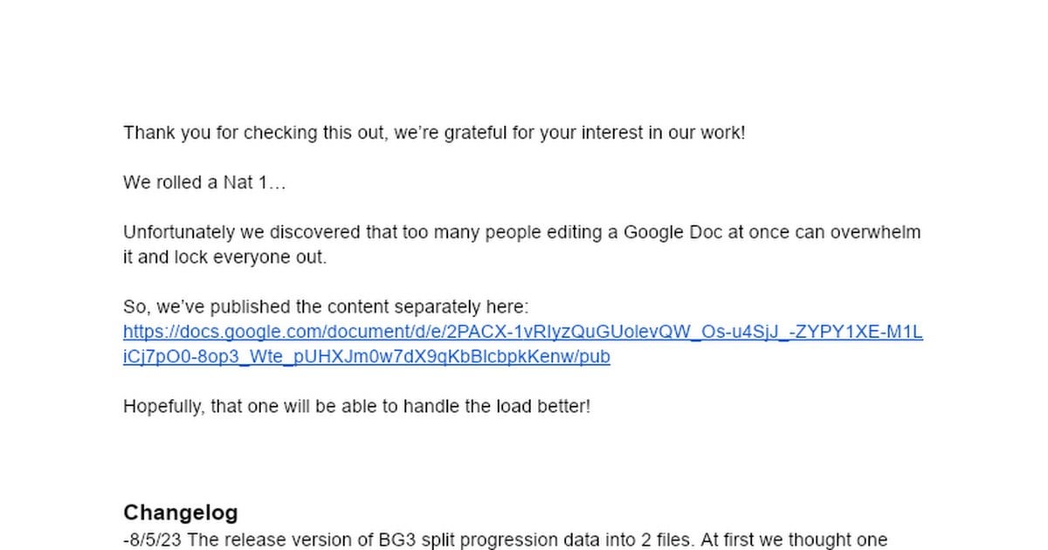Click the 'Thank you for checking this out' sentence
The width and height of the screenshot is (1048, 550).
tap(434, 134)
